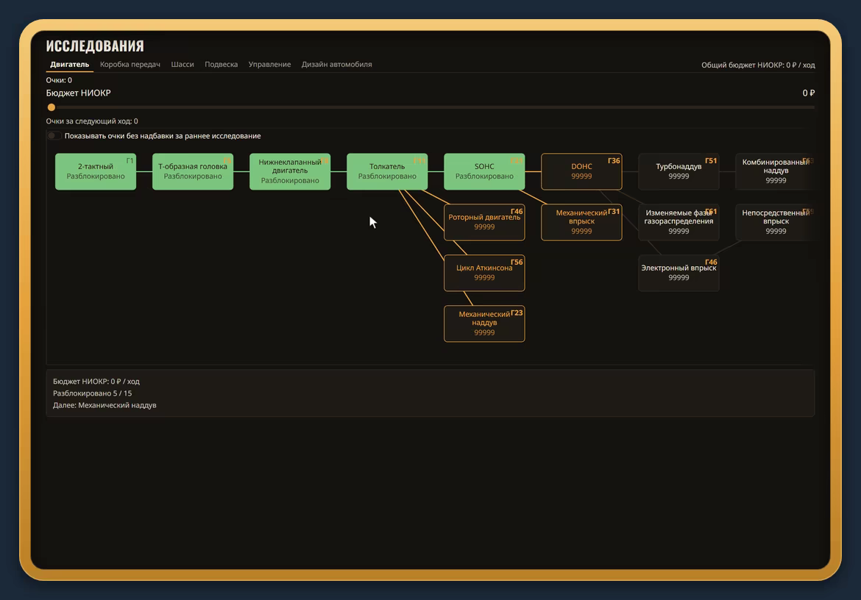Click the Очки за следующий ход text
Screen dimensions: 861x600
(x=92, y=121)
